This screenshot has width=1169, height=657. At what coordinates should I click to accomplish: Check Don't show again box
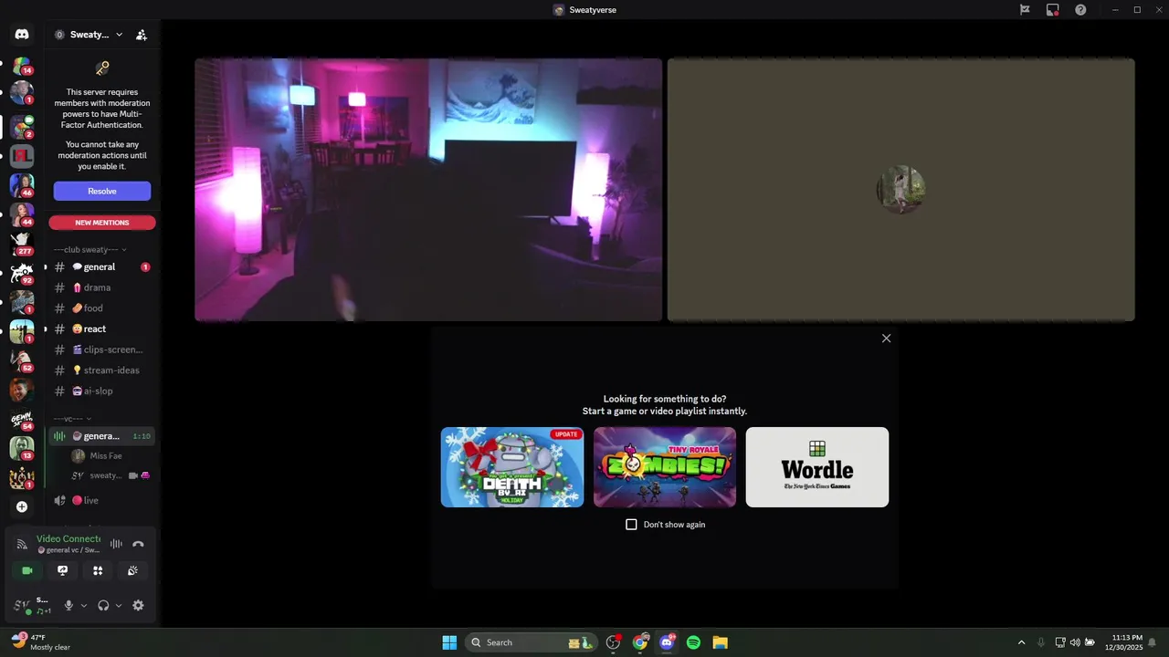pos(631,525)
